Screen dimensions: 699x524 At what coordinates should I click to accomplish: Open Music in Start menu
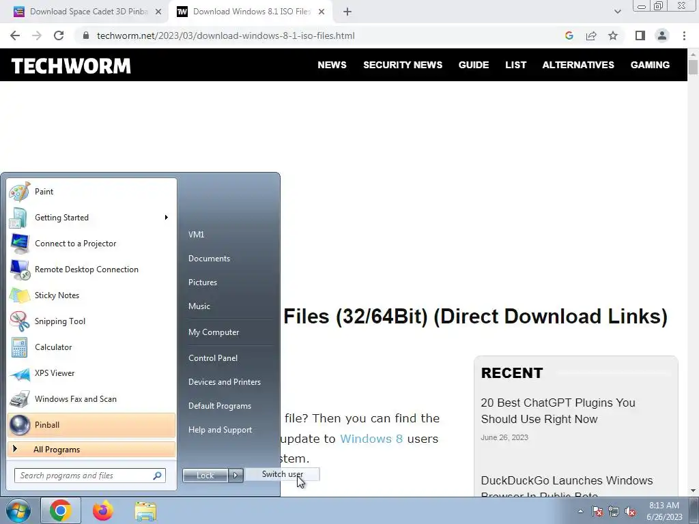(199, 306)
